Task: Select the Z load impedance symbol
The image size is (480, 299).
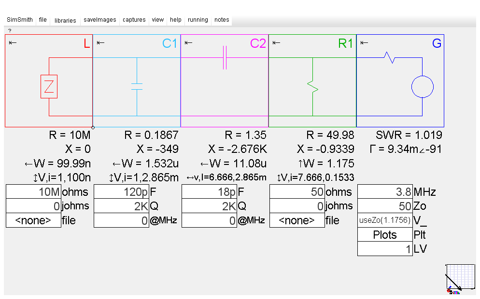Action: pyautogui.click(x=49, y=86)
